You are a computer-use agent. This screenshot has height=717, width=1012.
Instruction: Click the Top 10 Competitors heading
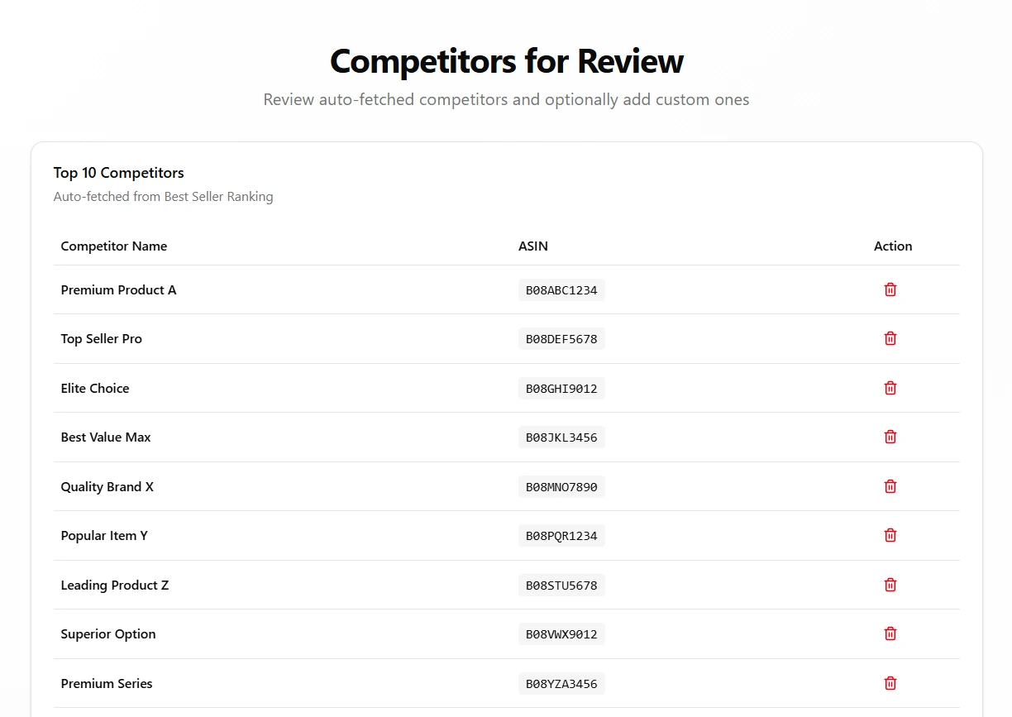point(119,173)
